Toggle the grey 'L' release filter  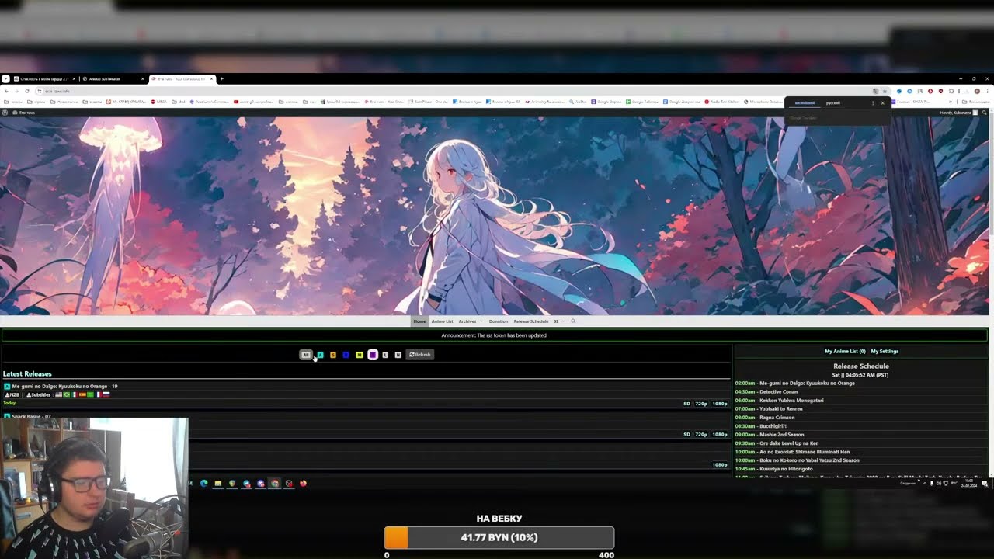(x=385, y=355)
